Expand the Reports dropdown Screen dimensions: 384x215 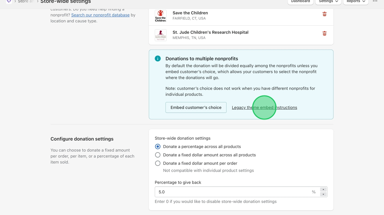(x=356, y=1)
